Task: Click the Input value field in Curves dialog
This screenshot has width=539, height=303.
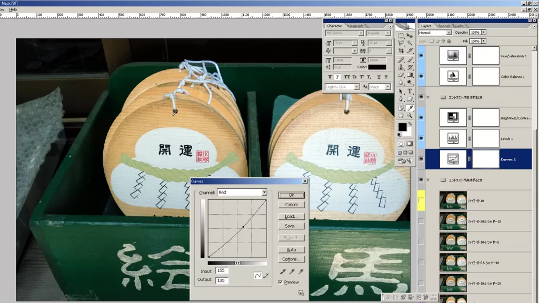Action: coord(223,270)
